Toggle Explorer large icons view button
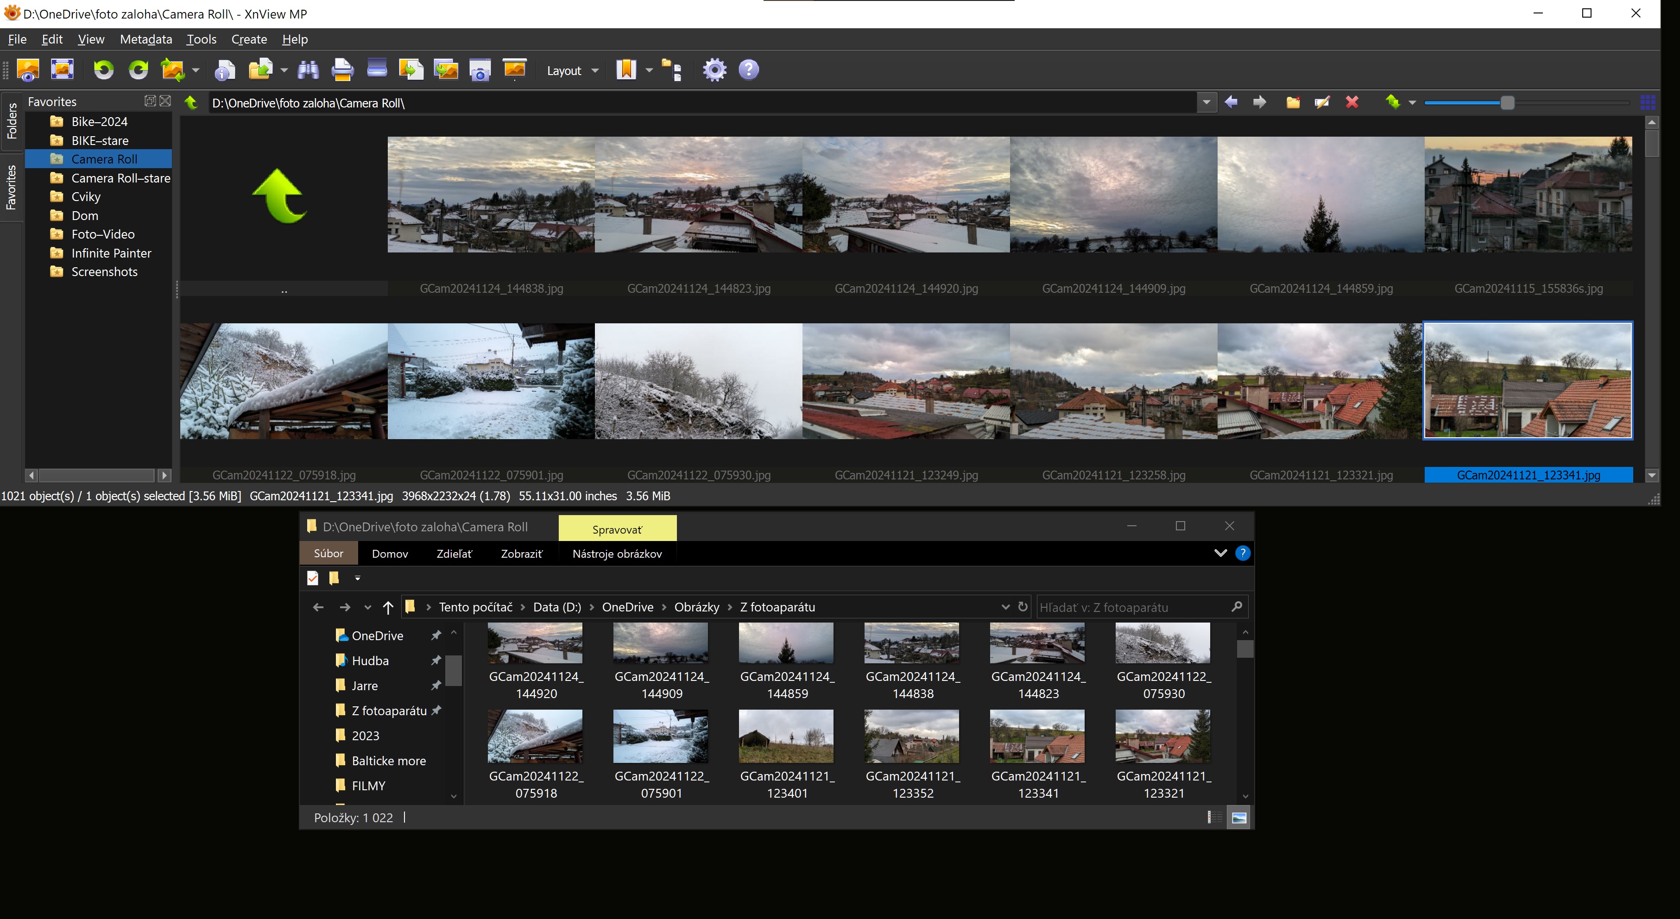The height and width of the screenshot is (919, 1680). pos(1238,818)
